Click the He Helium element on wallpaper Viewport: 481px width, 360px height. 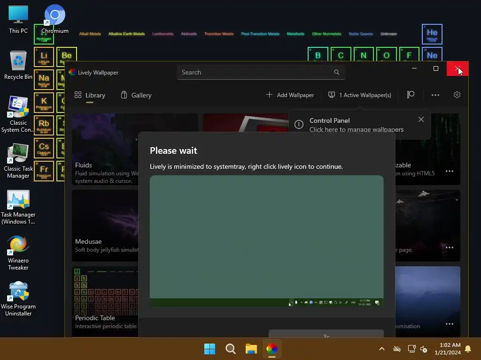click(432, 34)
